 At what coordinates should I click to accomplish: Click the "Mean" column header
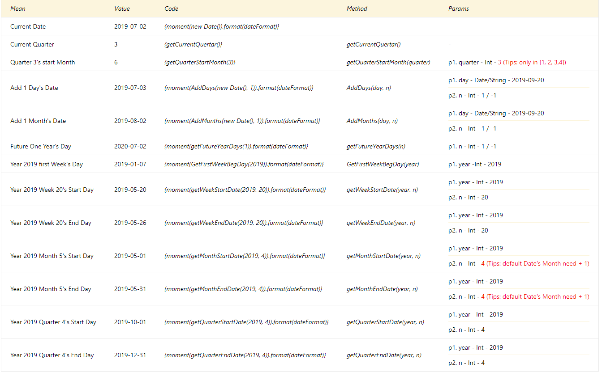(x=18, y=8)
